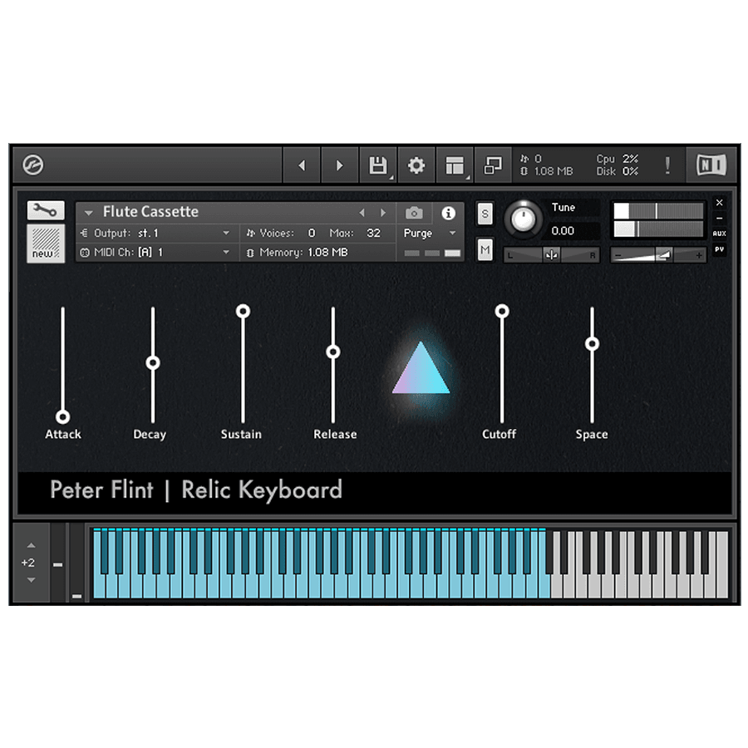Go to previous preset in top toolbar

point(302,165)
